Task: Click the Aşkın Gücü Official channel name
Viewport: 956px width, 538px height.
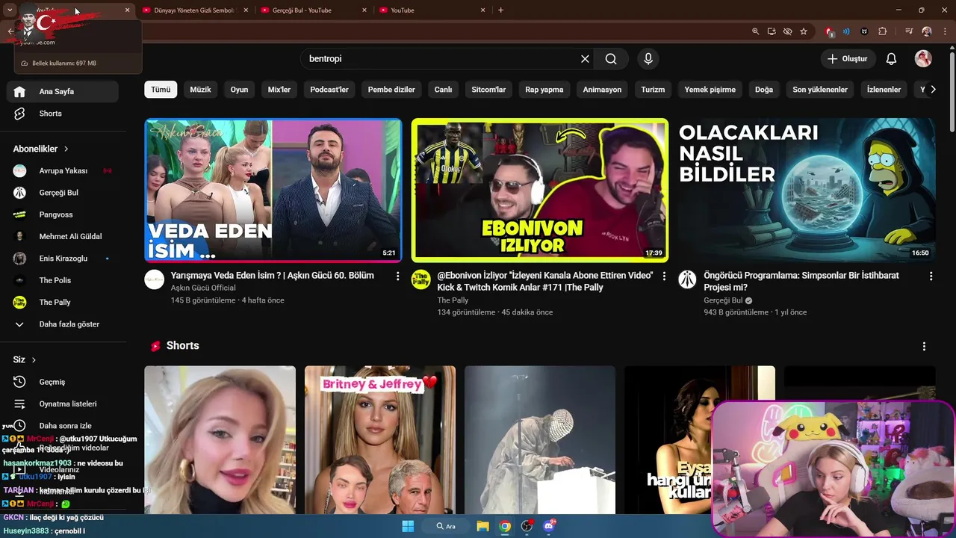Action: [x=203, y=288]
